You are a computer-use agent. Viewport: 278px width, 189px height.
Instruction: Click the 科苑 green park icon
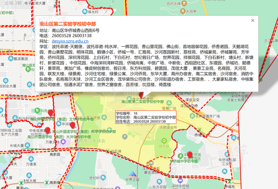coord(37,111)
